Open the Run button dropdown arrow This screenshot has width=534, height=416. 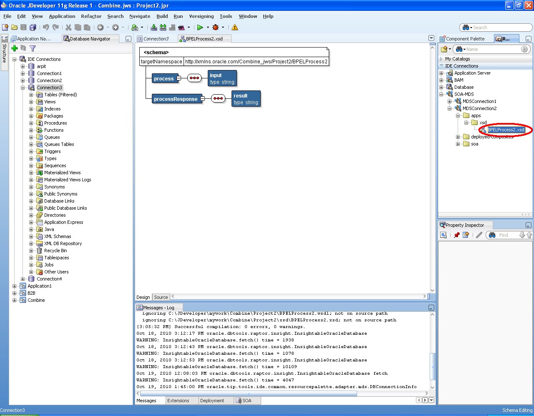click(207, 27)
